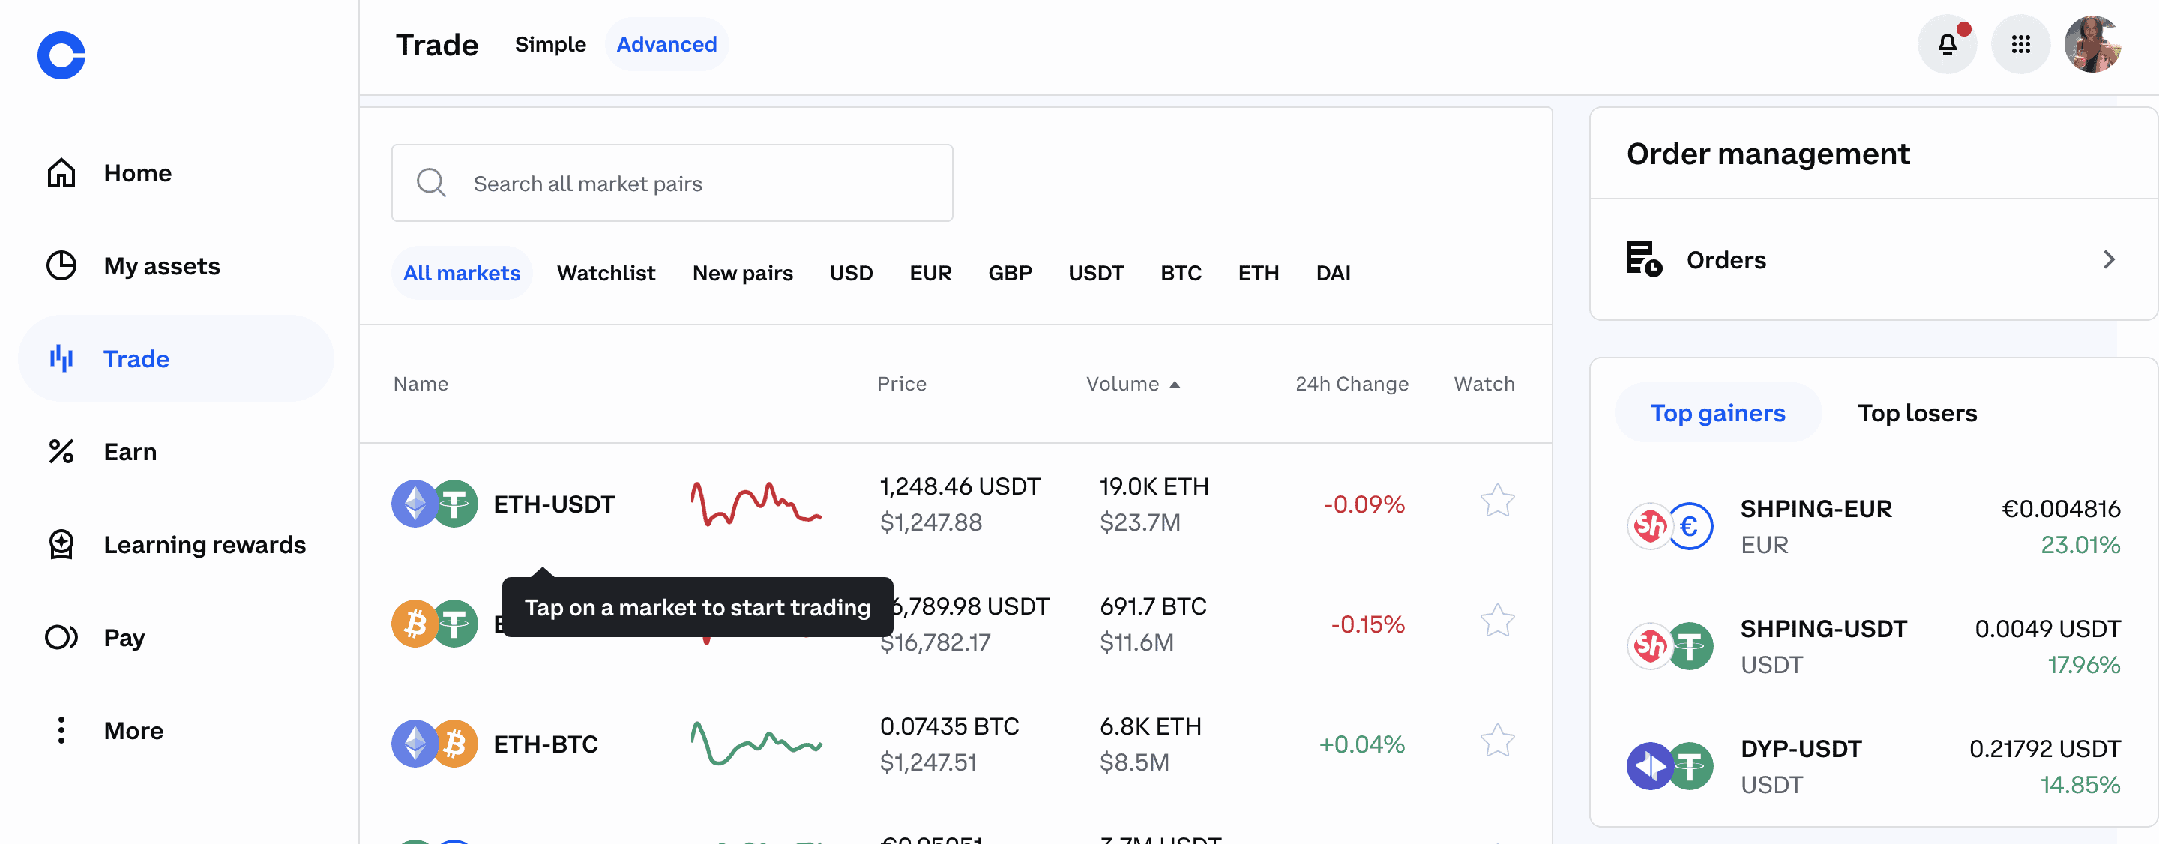2159x844 pixels.
Task: Expand Orders with the chevron arrow
Action: point(2109,260)
